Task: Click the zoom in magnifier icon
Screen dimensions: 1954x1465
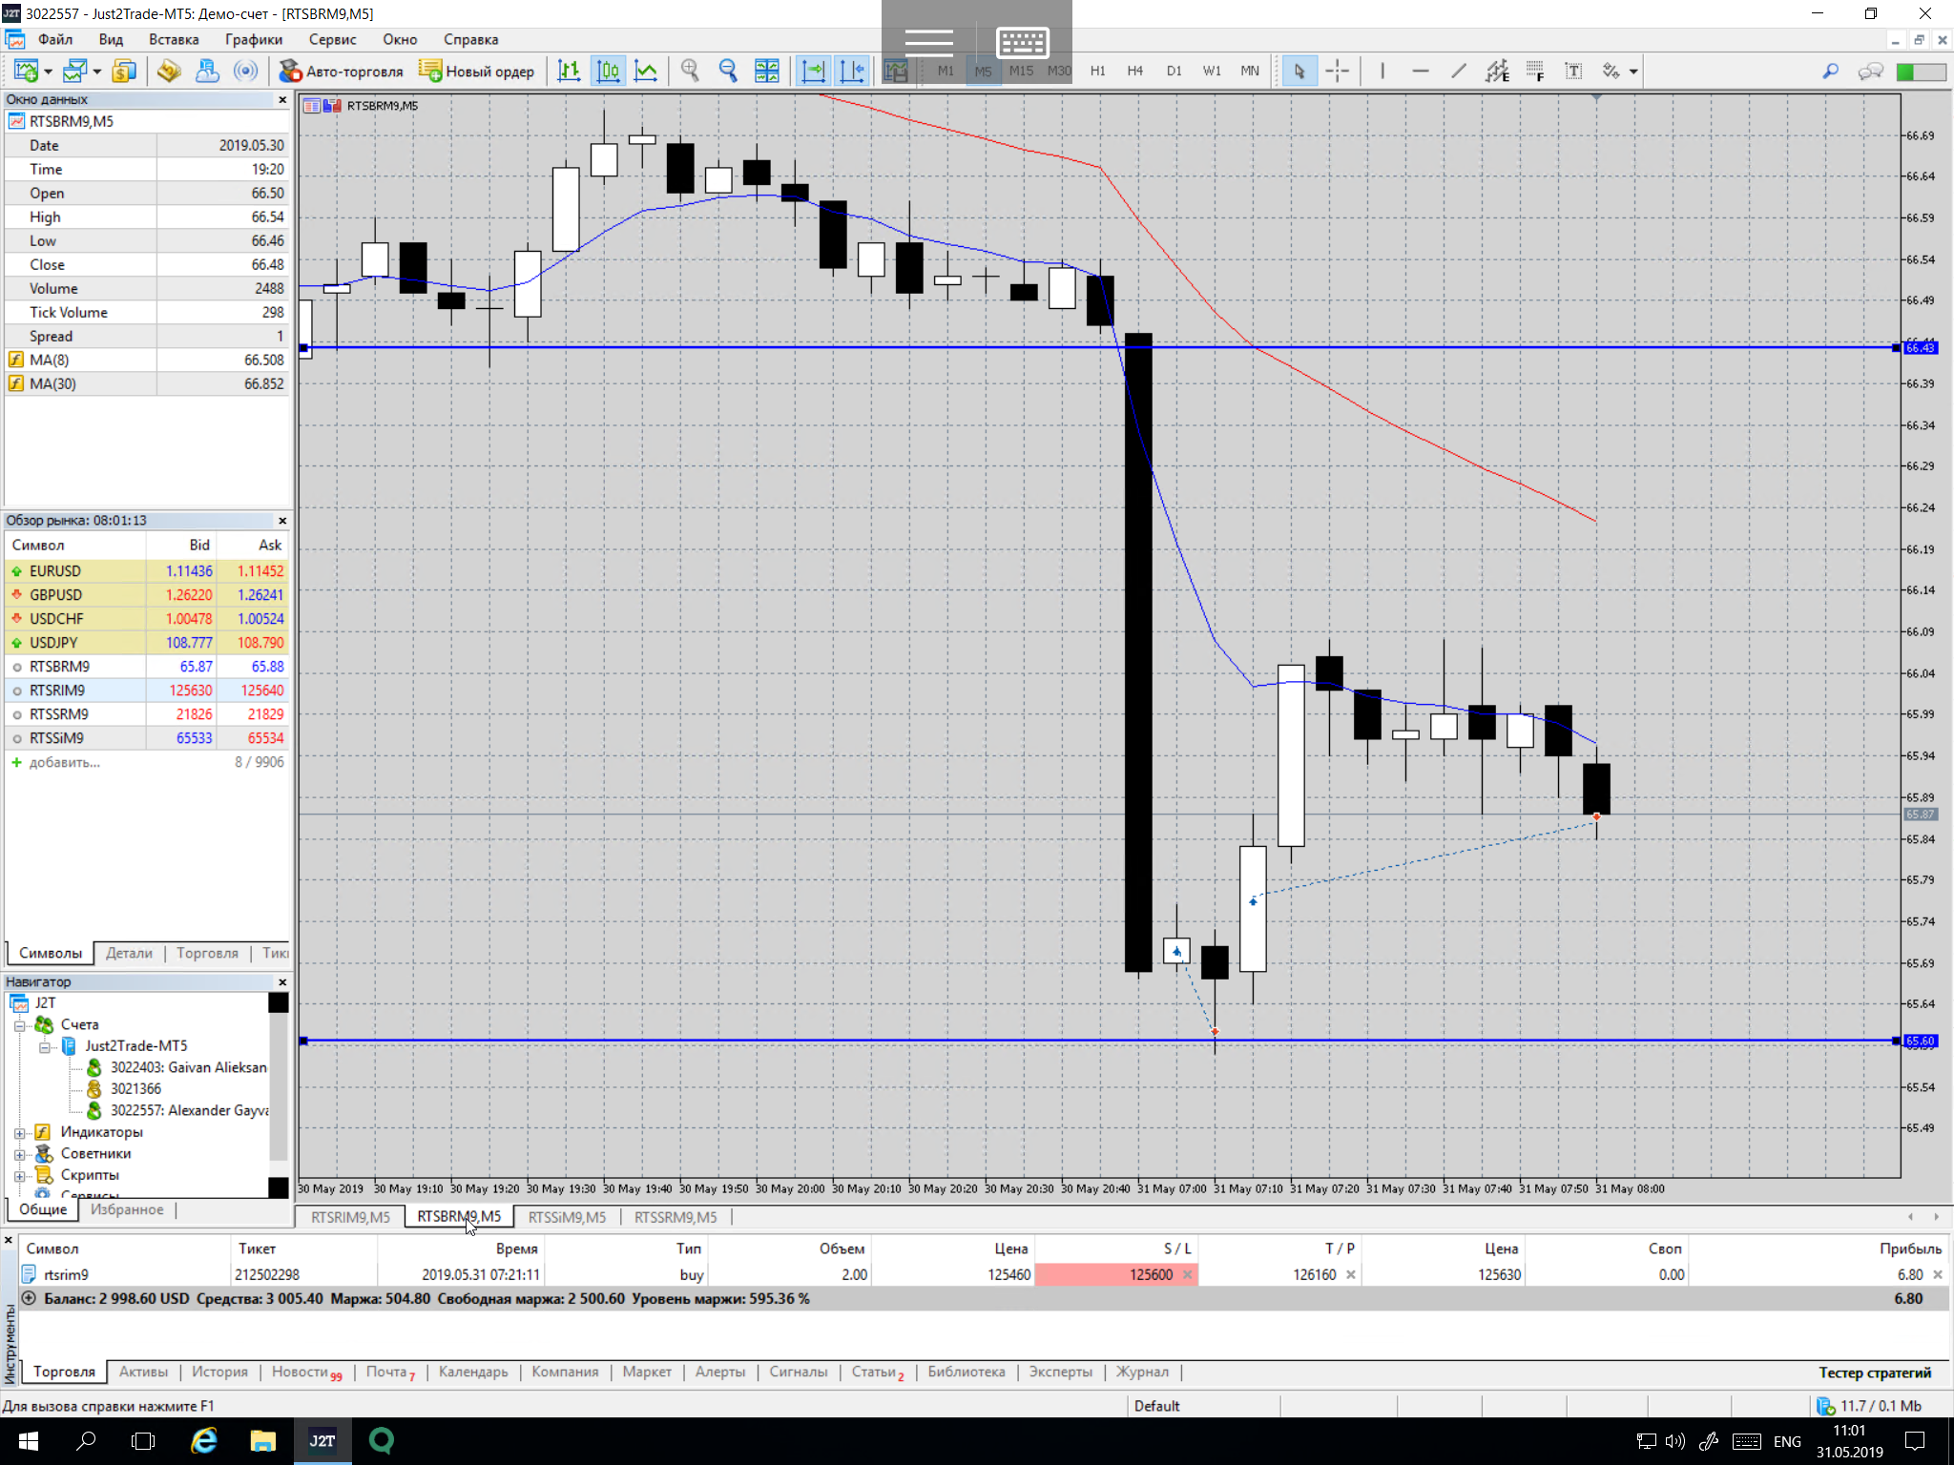Action: [x=690, y=71]
